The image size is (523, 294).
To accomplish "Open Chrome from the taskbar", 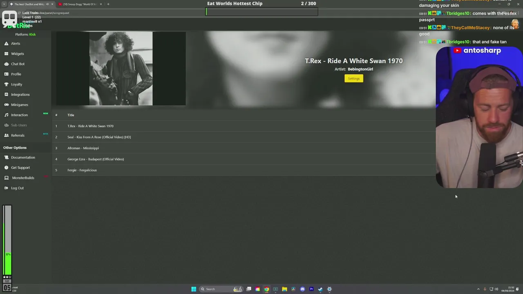I will pos(266,289).
